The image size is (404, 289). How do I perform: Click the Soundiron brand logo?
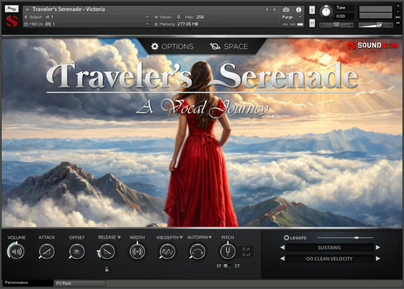pyautogui.click(x=372, y=46)
